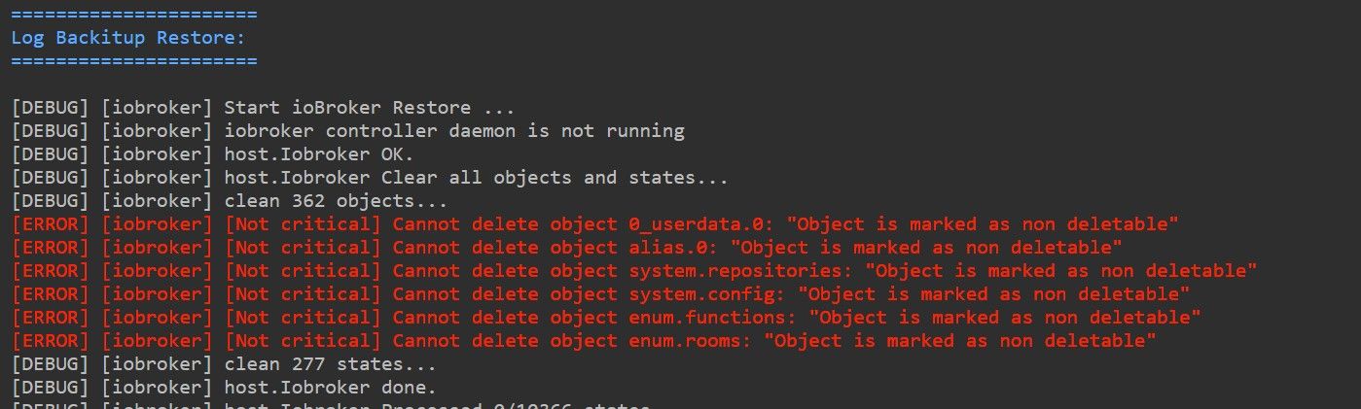Viewport: 1361px width, 409px height.
Task: Select the enum.rooms error line
Action: (583, 341)
